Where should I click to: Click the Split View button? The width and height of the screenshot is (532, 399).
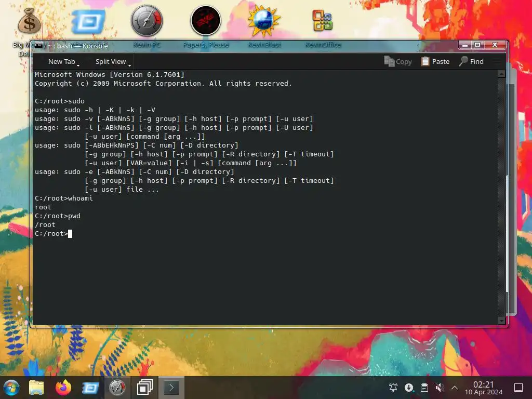coord(111,61)
